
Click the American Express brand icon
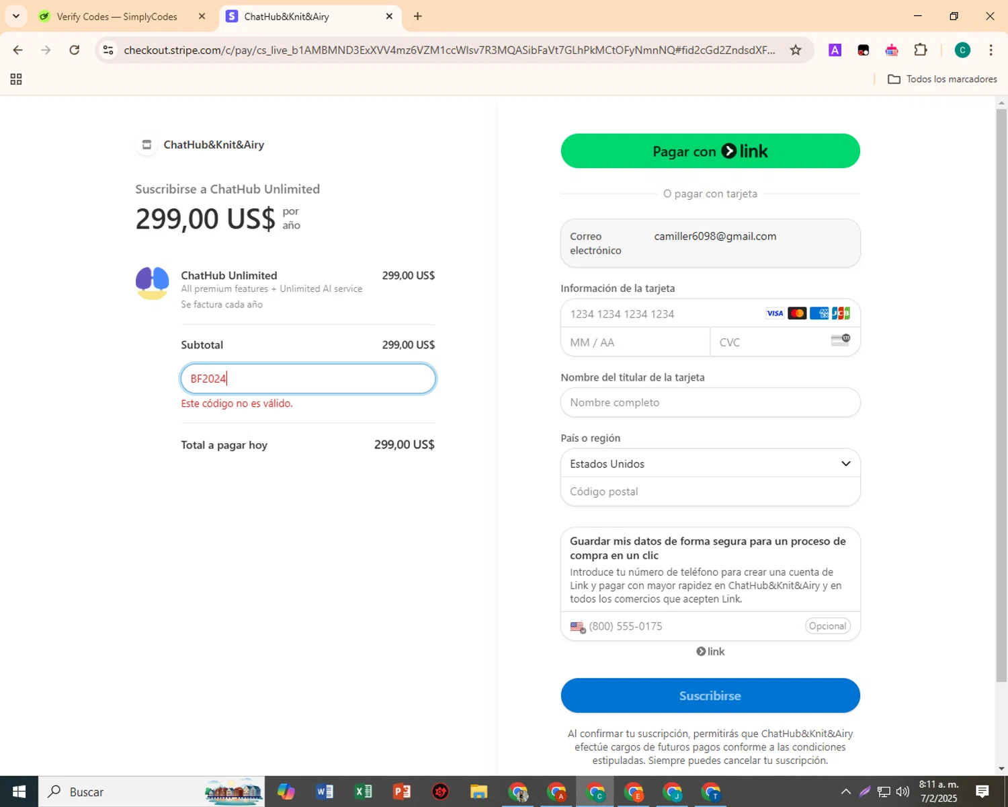(x=819, y=313)
